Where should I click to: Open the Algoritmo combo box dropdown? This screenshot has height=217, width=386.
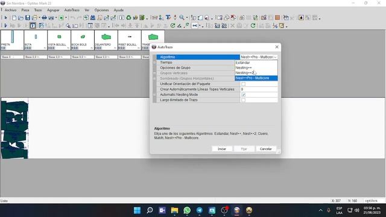click(x=275, y=57)
